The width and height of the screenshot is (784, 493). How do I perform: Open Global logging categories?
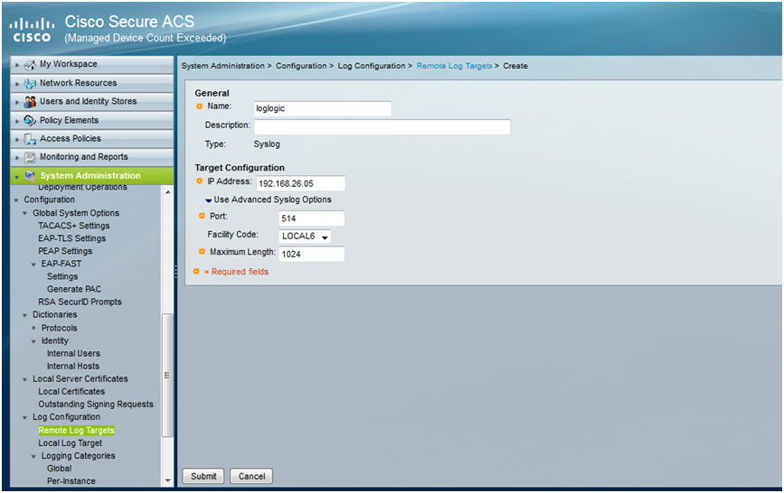click(59, 469)
